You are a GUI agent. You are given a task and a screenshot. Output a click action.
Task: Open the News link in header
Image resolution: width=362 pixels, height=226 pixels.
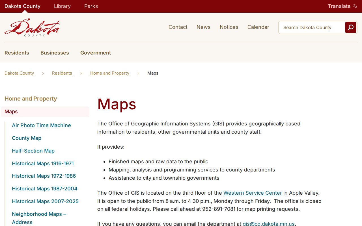[x=204, y=27]
